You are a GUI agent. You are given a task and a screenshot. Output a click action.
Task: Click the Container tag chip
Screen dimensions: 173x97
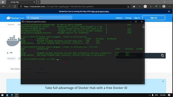coord(11,58)
